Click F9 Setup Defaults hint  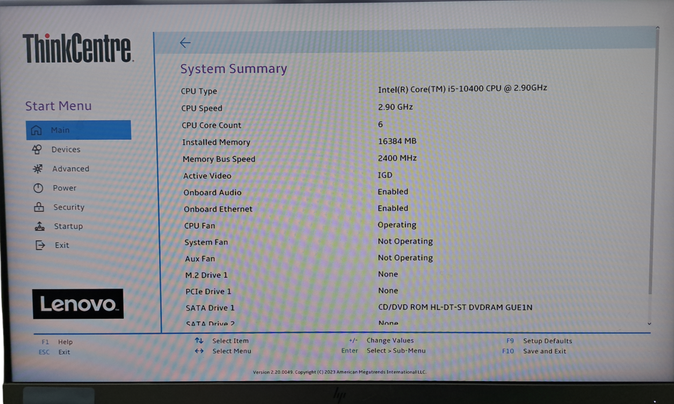click(539, 341)
